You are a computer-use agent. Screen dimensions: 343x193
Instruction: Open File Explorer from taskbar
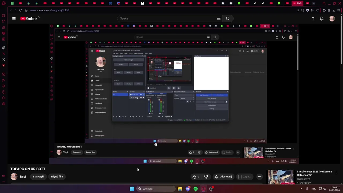(x=180, y=189)
